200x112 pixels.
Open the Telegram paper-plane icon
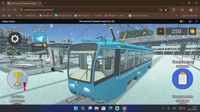point(40,38)
